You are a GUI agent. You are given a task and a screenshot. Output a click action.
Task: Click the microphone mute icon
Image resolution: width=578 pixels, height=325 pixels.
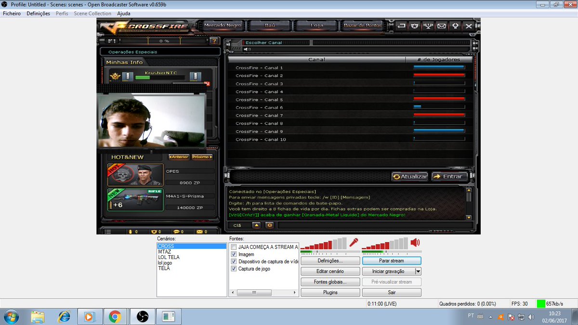click(354, 242)
